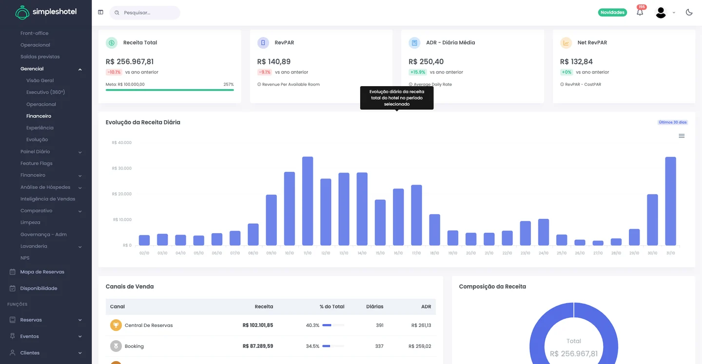The height and width of the screenshot is (364, 702).
Task: Click the Eventos sidebar icon
Action: click(x=13, y=337)
